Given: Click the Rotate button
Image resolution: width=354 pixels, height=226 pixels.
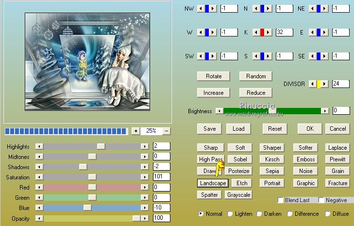Looking at the screenshot, I should tap(214, 76).
